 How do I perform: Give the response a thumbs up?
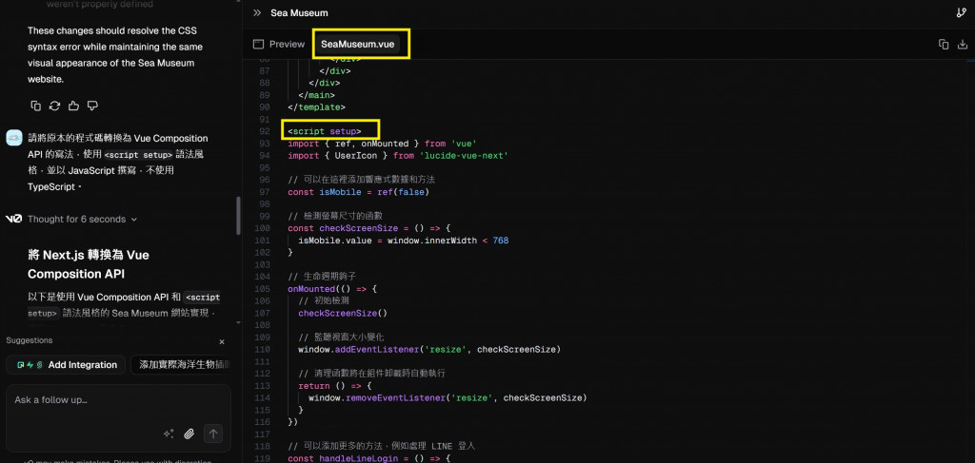pos(73,106)
